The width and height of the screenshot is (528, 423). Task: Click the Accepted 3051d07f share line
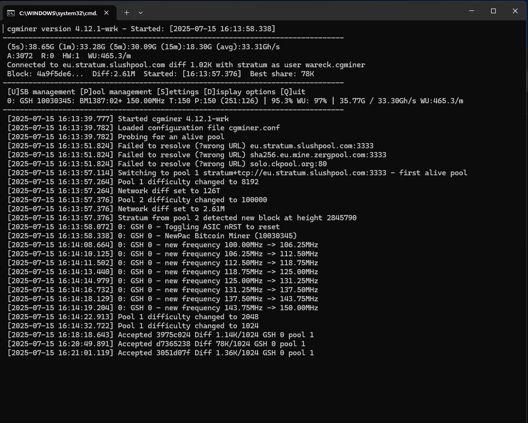point(161,353)
